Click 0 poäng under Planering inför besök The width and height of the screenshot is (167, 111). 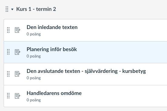[x=34, y=56]
